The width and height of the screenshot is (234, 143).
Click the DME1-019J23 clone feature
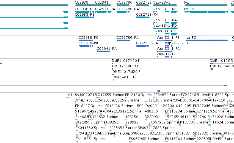tap(221, 61)
